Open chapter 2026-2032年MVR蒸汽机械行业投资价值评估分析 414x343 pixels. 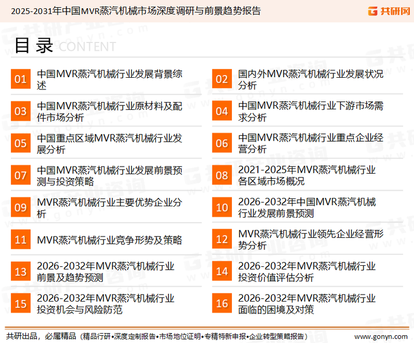click(x=307, y=272)
